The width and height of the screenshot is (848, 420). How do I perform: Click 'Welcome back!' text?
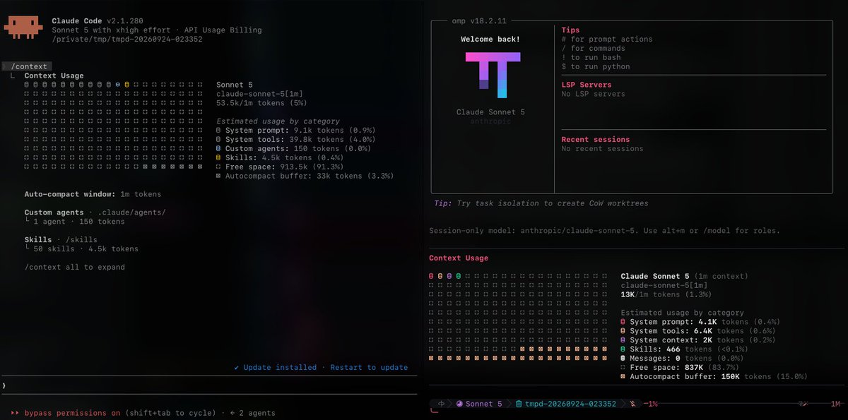click(490, 40)
